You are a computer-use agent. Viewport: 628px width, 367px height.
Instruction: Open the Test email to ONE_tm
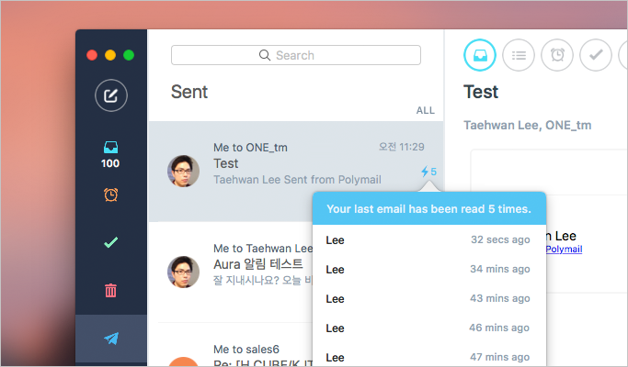296,171
